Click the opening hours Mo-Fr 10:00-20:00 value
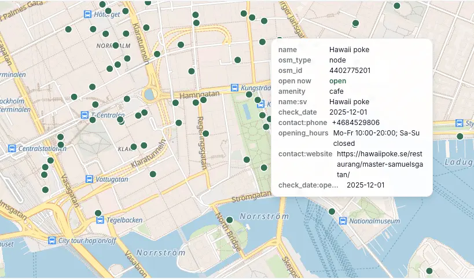 pos(376,138)
